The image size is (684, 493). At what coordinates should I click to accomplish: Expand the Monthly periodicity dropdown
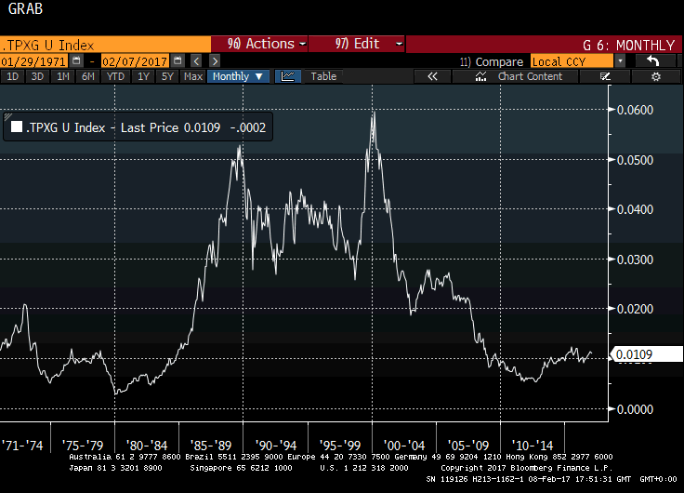pyautogui.click(x=238, y=76)
